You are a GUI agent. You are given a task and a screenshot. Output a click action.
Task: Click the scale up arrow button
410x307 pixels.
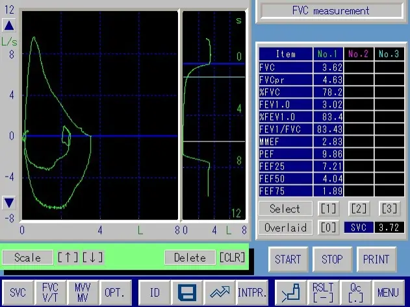[67, 257]
